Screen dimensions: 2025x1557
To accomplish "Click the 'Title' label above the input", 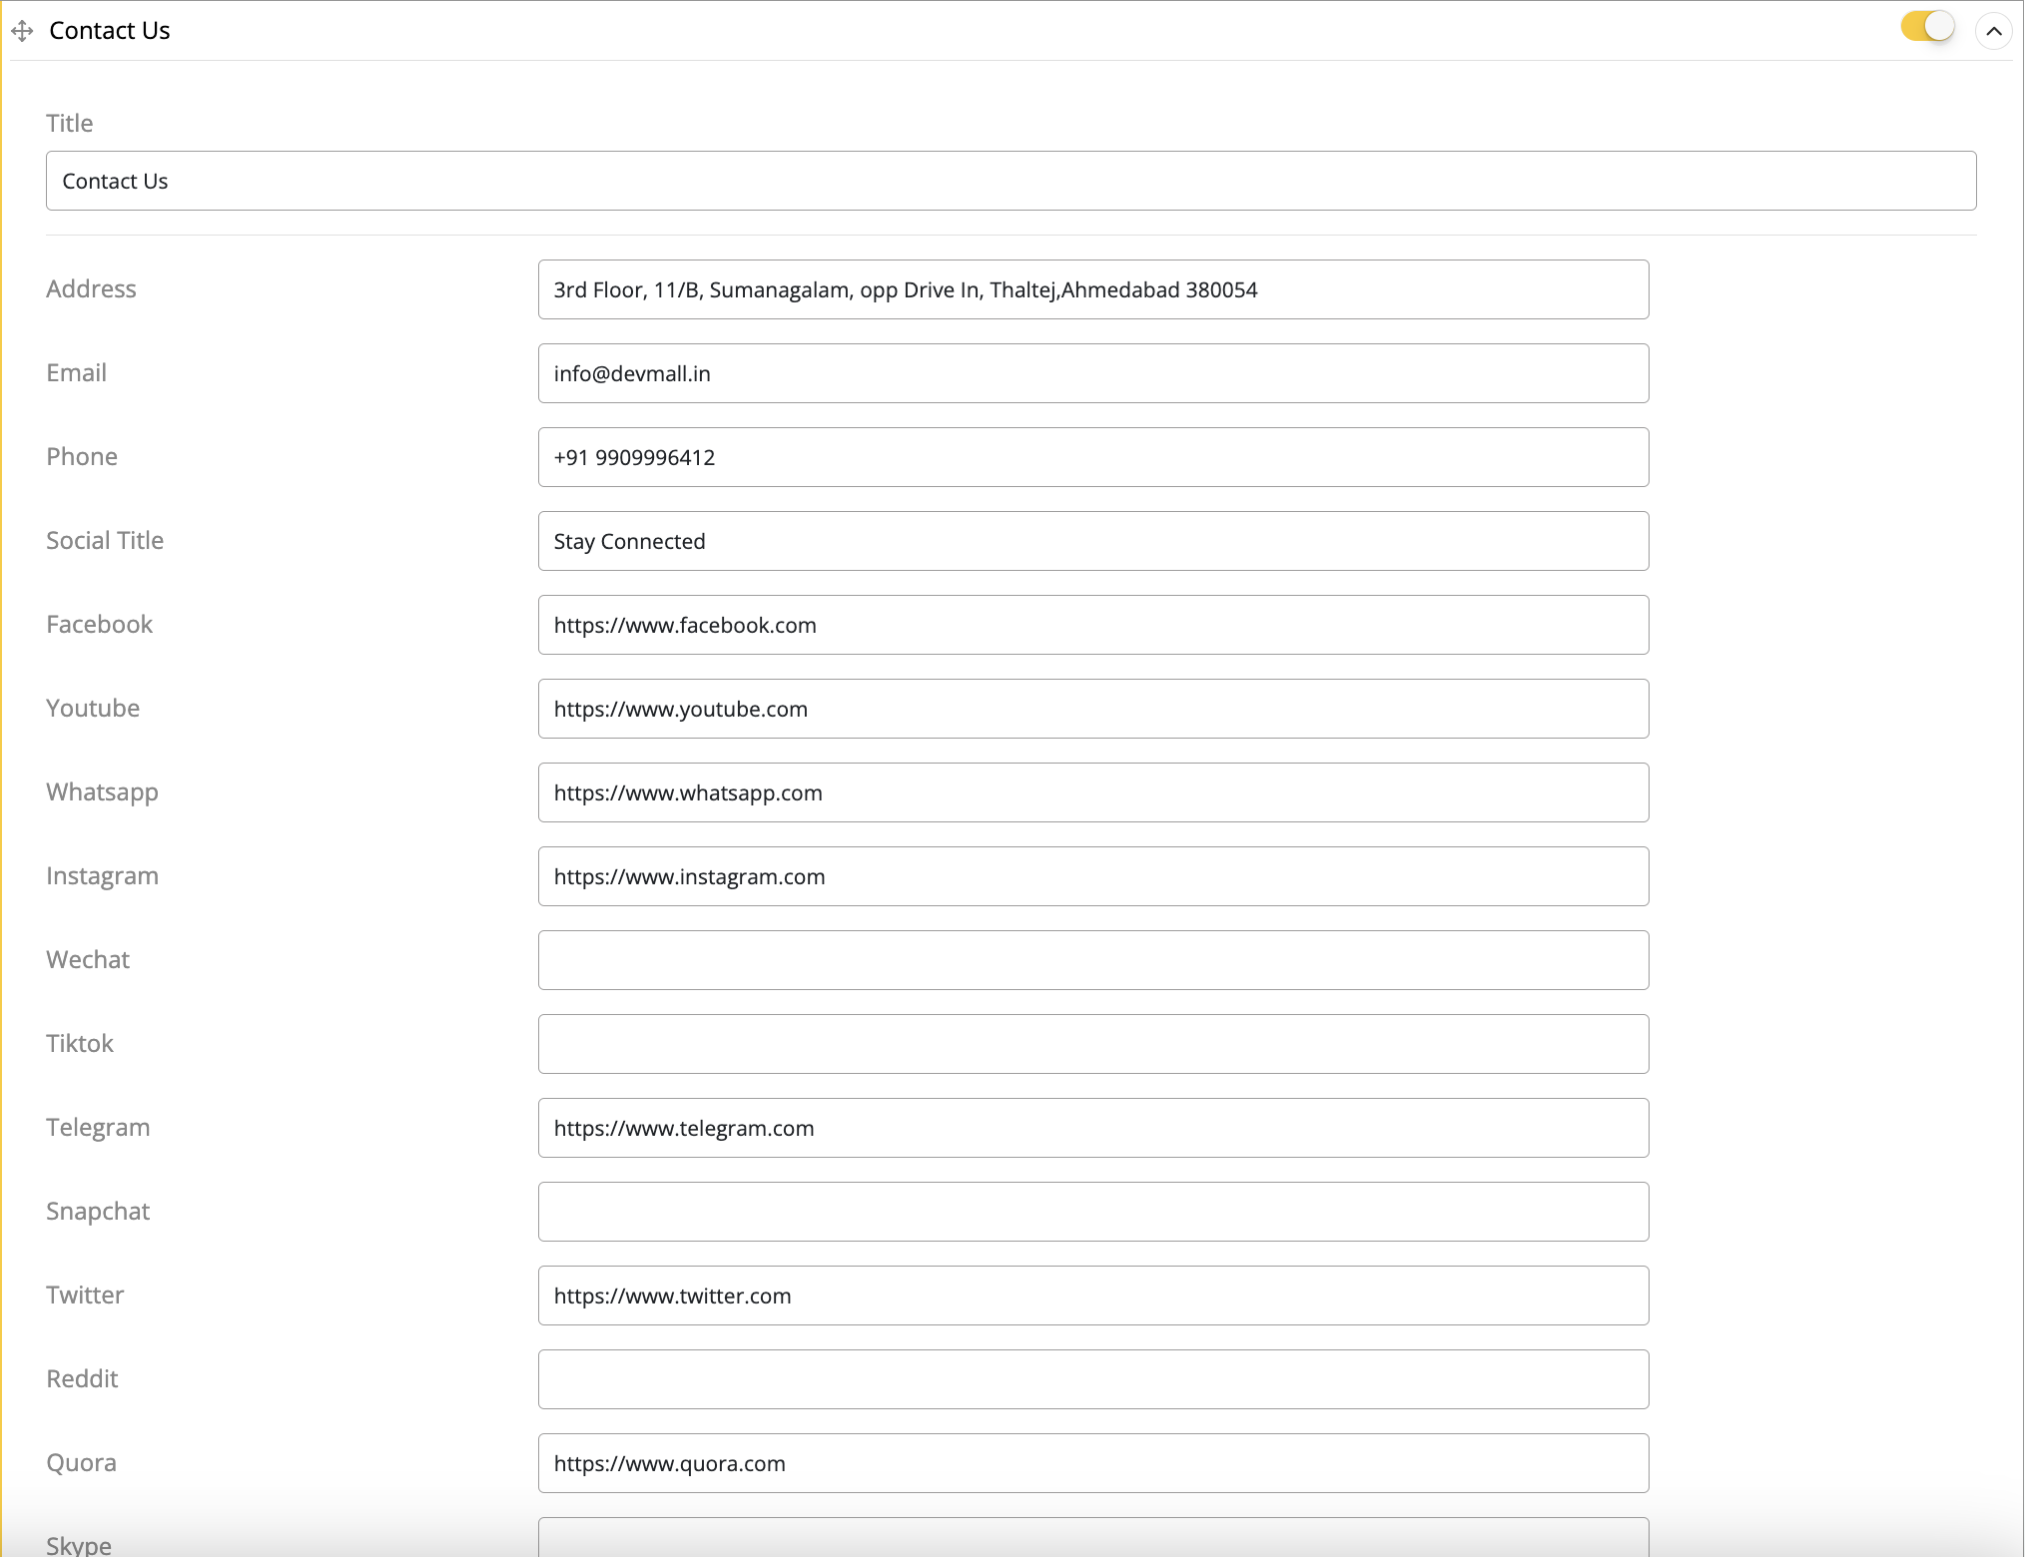I will click(69, 123).
